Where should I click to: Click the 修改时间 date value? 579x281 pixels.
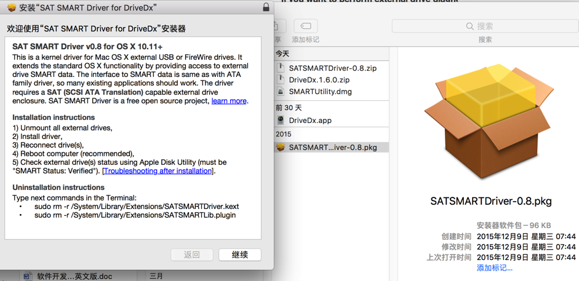tap(526, 247)
